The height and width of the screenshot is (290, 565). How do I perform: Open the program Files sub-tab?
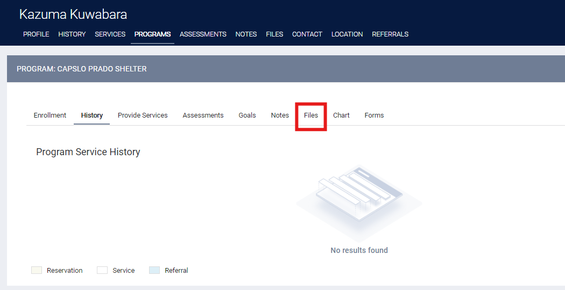[311, 115]
